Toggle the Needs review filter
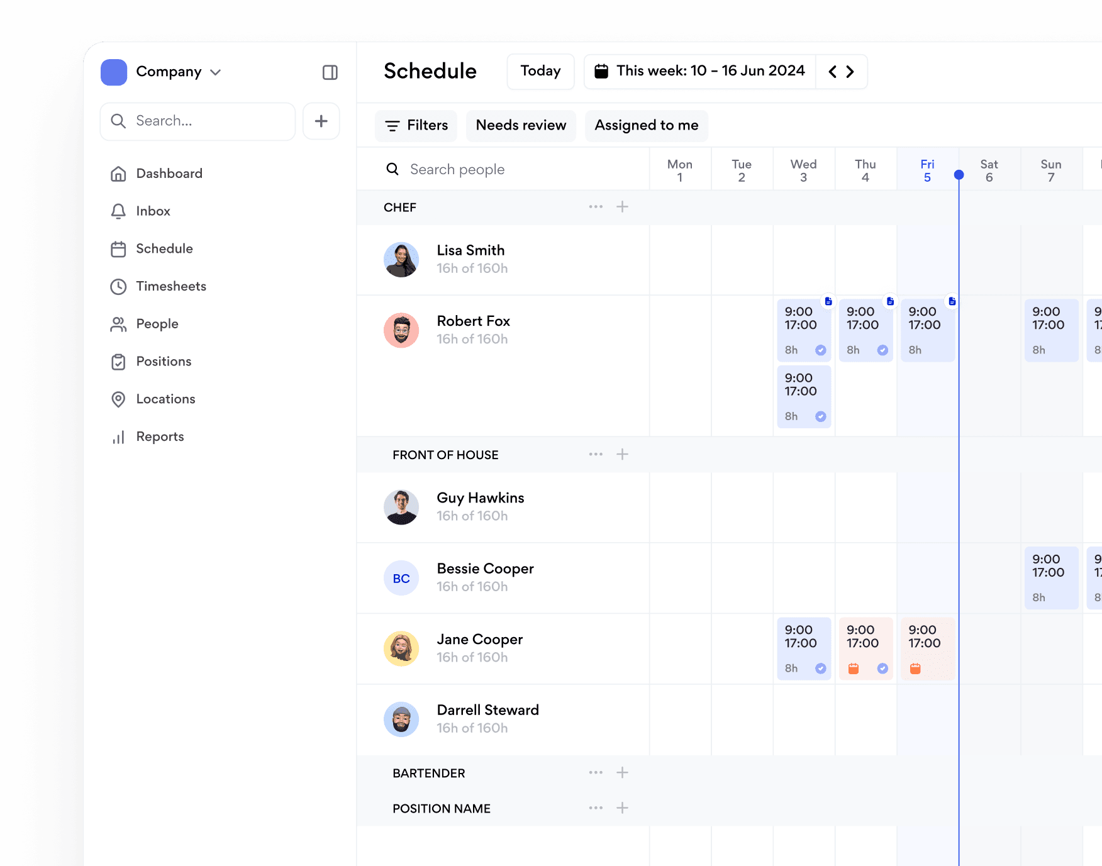Viewport: 1102px width, 866px height. click(x=521, y=126)
